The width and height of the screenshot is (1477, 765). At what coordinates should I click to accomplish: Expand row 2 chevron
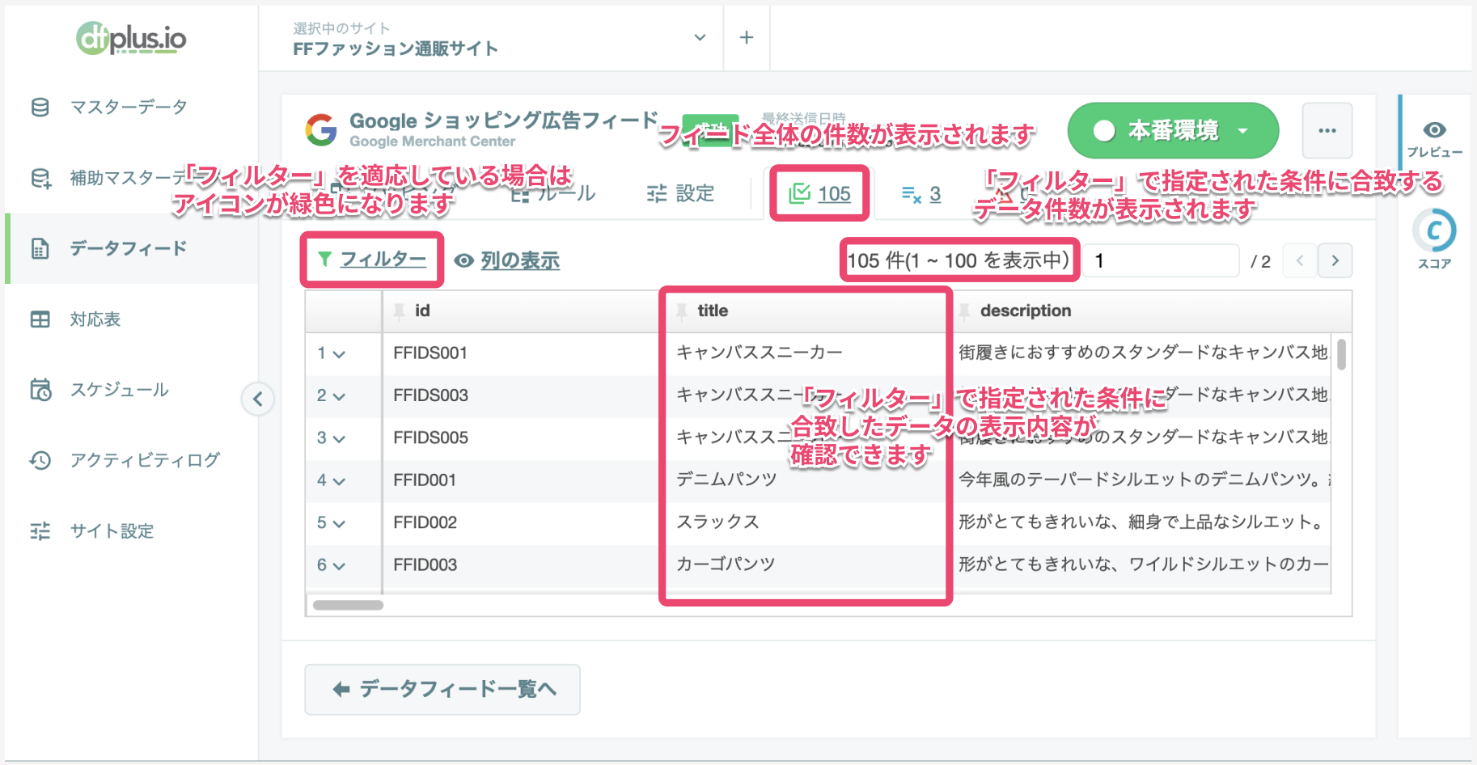tap(339, 396)
